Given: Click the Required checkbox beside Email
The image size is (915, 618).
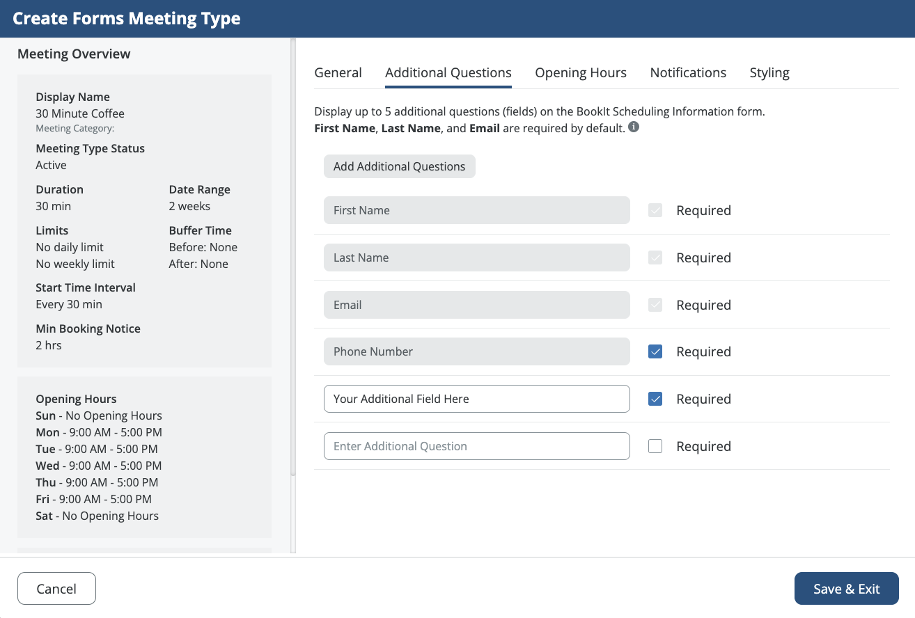Looking at the screenshot, I should pos(655,305).
